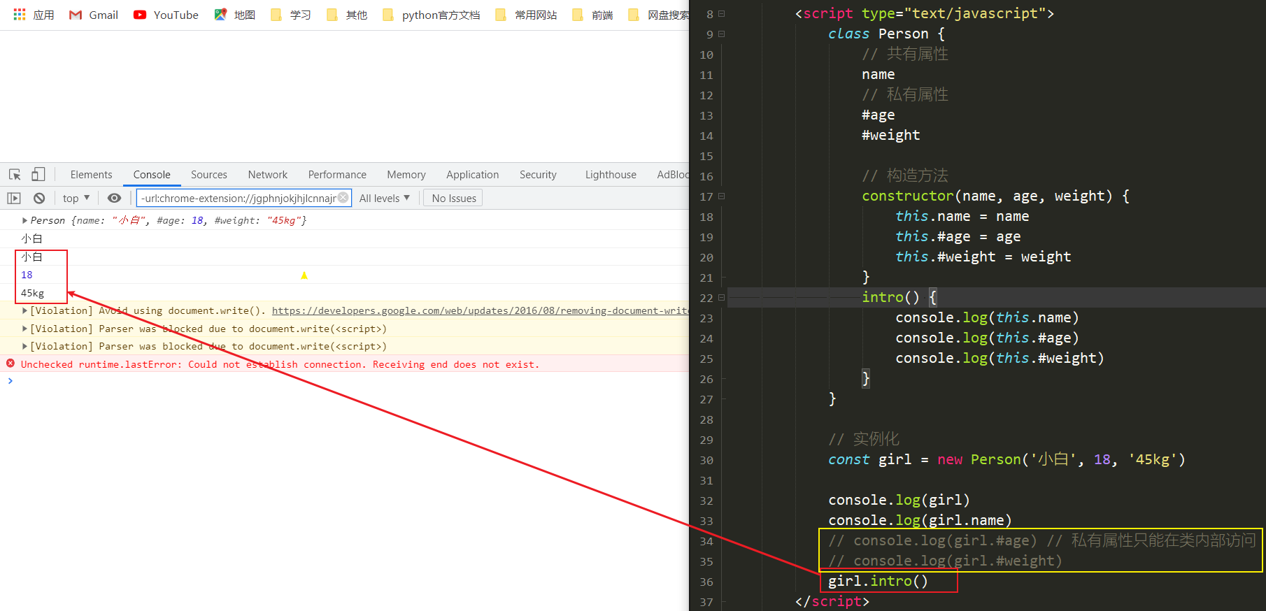The height and width of the screenshot is (611, 1266).
Task: Toggle the device toolbar in DevTools
Action: tap(38, 175)
